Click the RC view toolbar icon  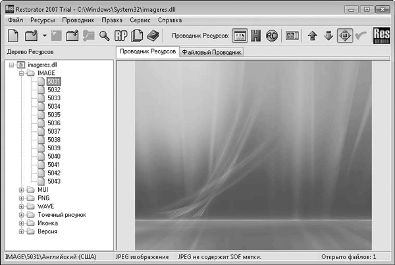272,36
